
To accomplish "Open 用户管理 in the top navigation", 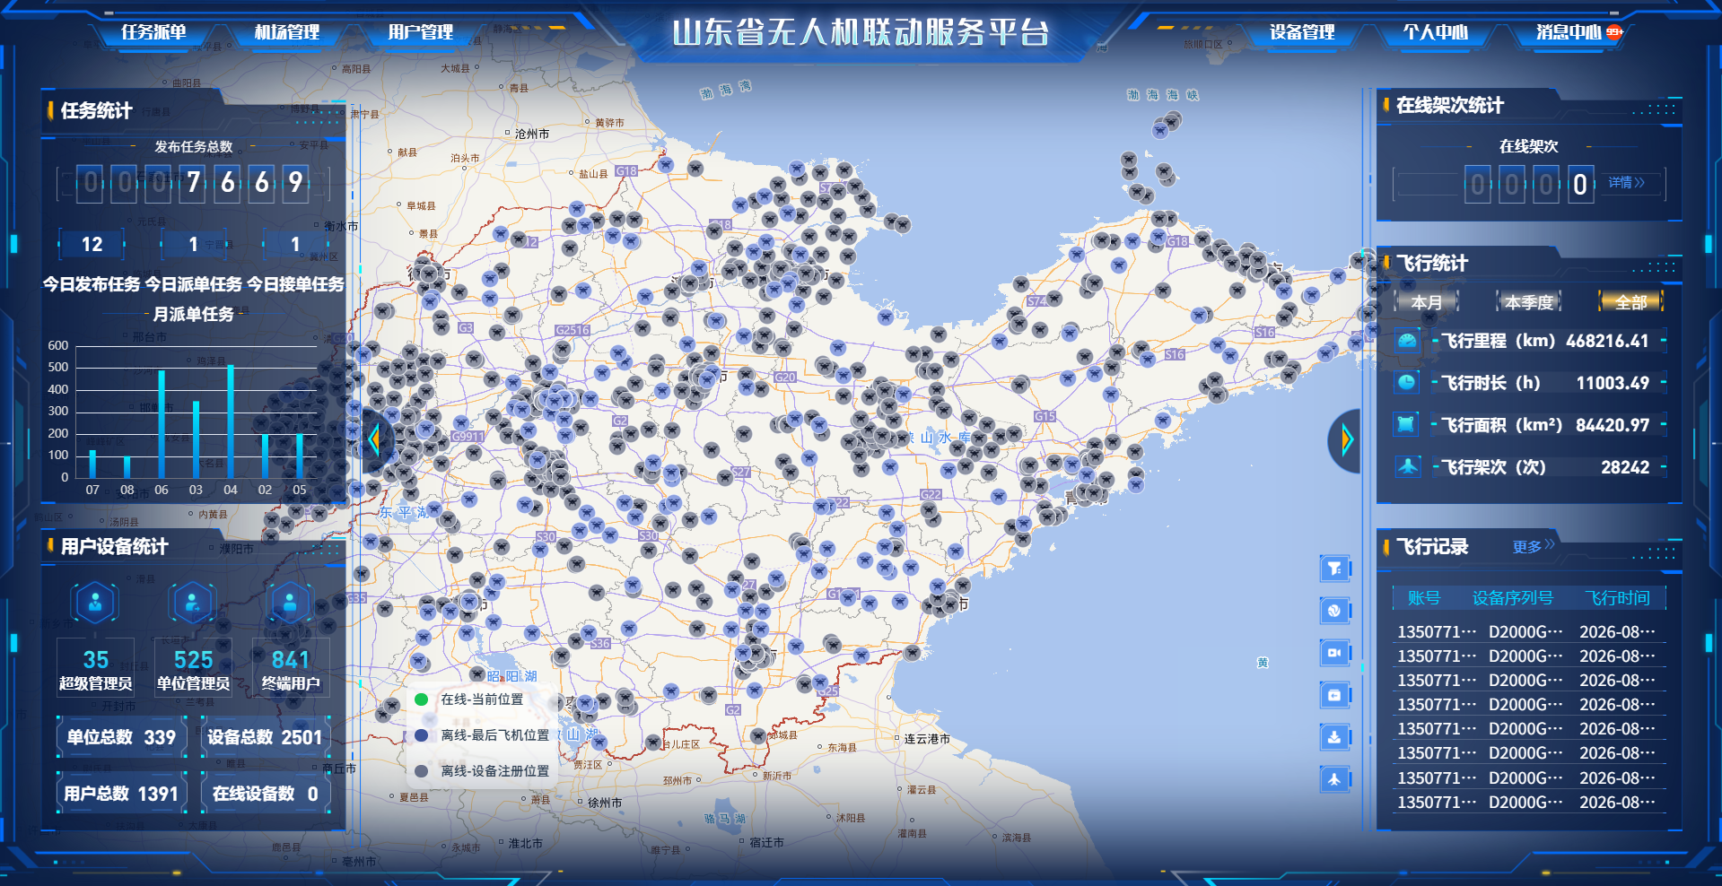I will [421, 32].
